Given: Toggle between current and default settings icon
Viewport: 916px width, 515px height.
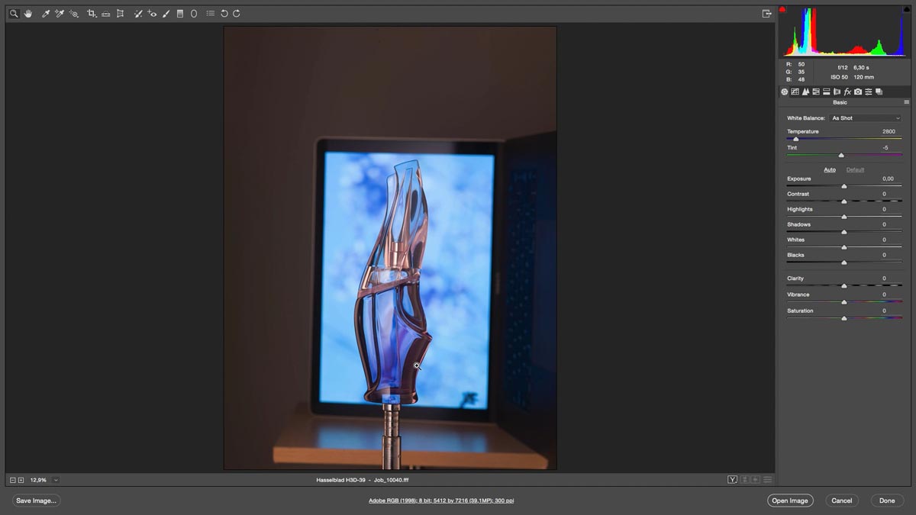Looking at the screenshot, I should coord(767,479).
